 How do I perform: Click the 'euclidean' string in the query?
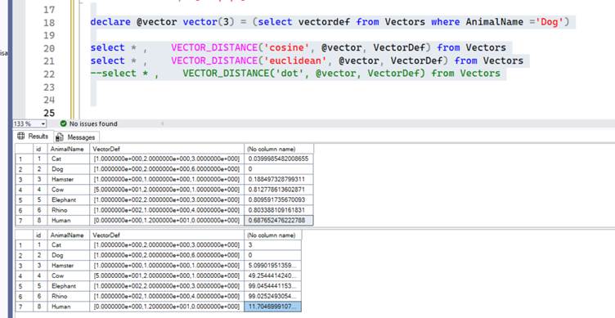295,60
